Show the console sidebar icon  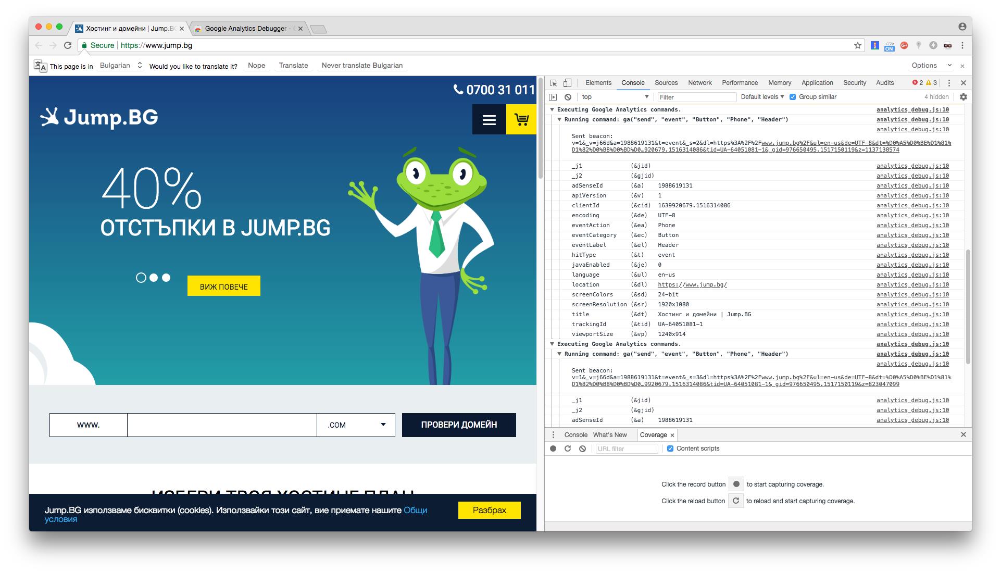point(553,97)
